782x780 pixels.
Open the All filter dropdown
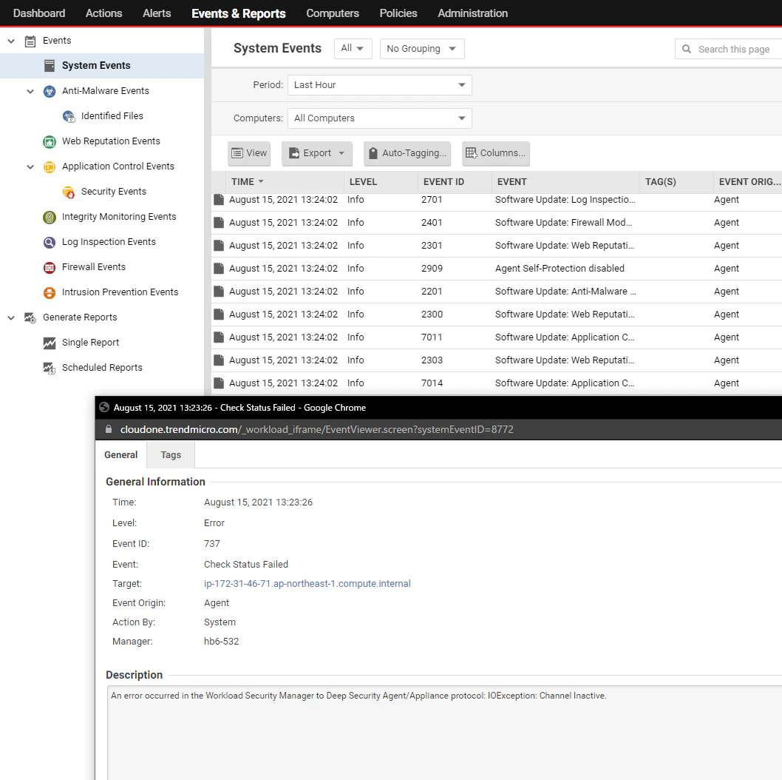tap(353, 48)
